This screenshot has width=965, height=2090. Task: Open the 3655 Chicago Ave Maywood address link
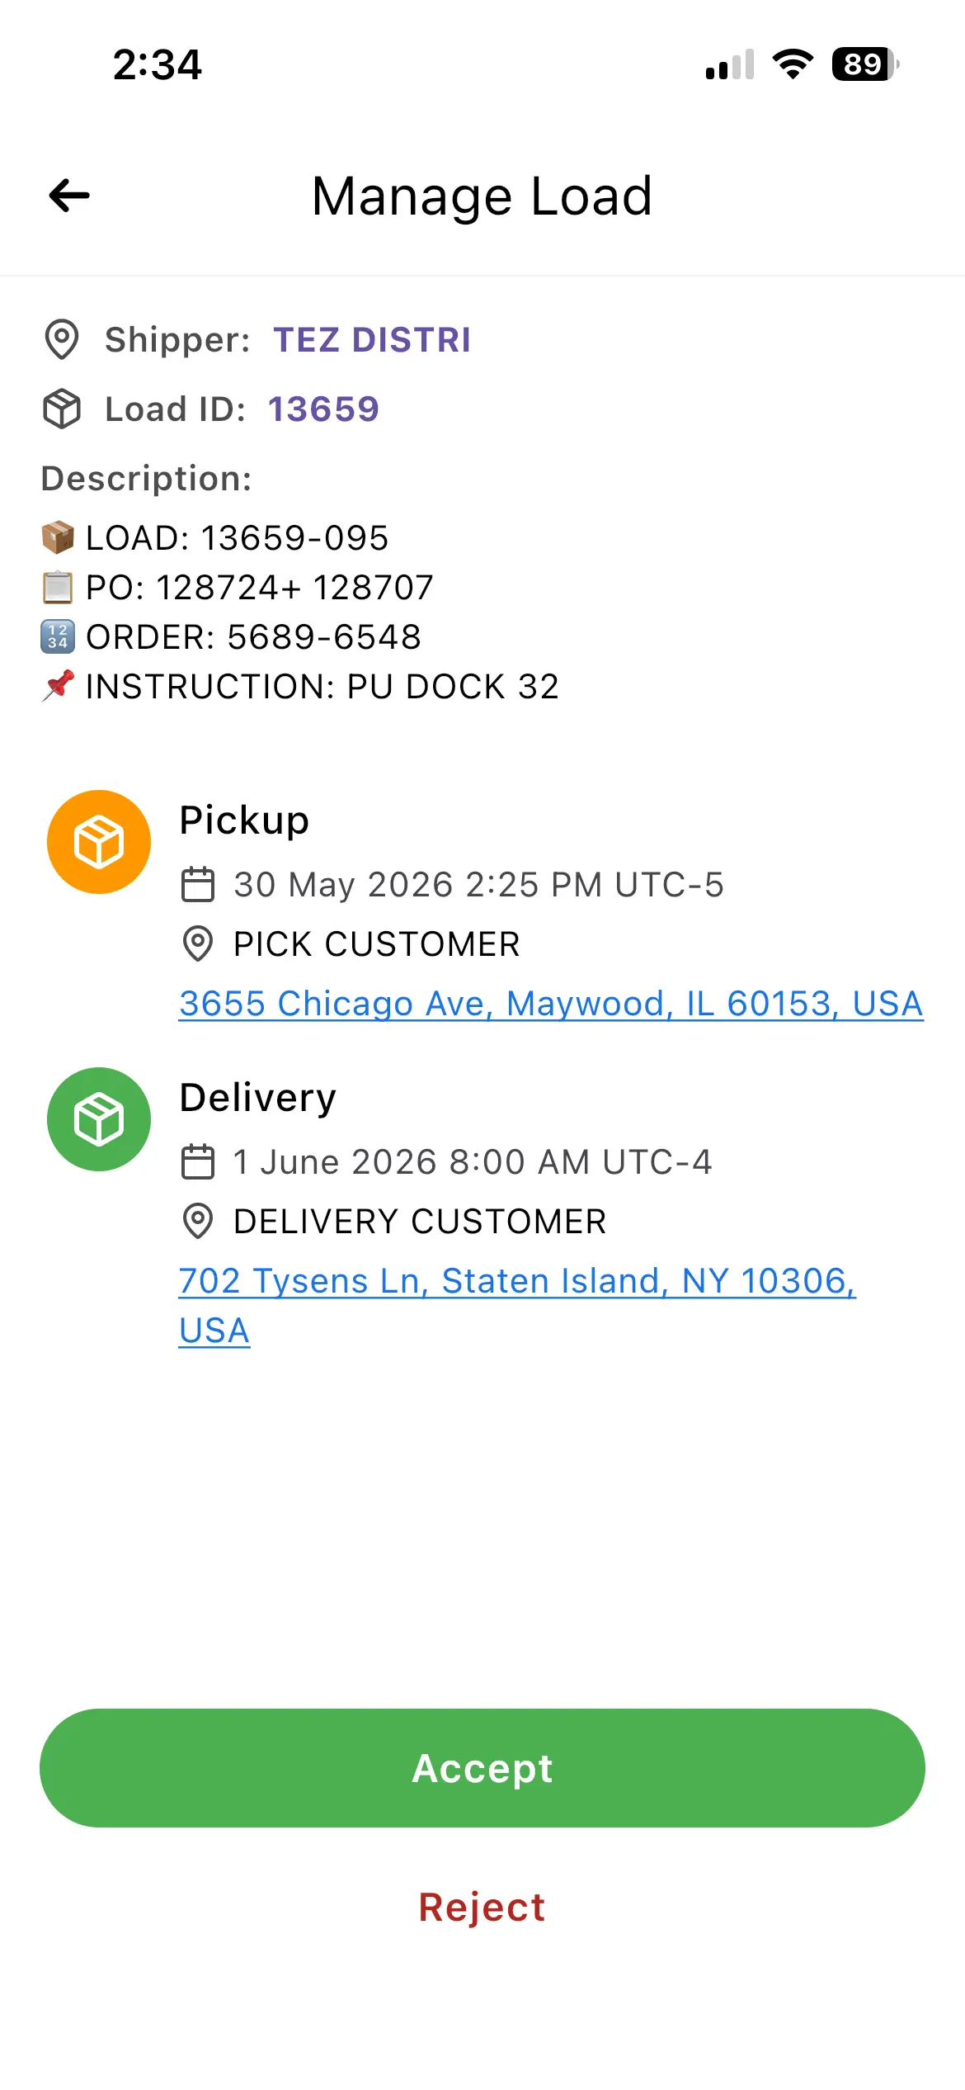(551, 1004)
